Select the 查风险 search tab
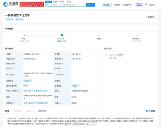Screen dimensions: 161x128 pyautogui.click(x=69, y=2)
